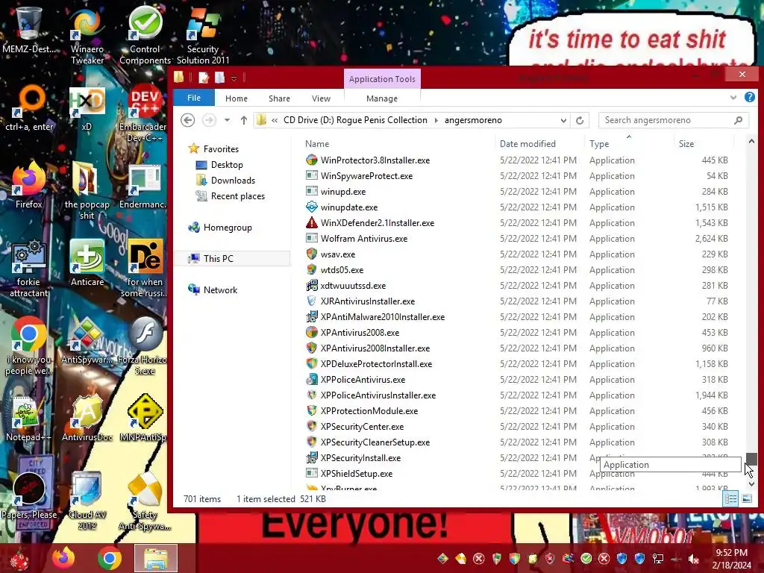
Task: Select This PC in navigation pane
Action: pos(232,259)
